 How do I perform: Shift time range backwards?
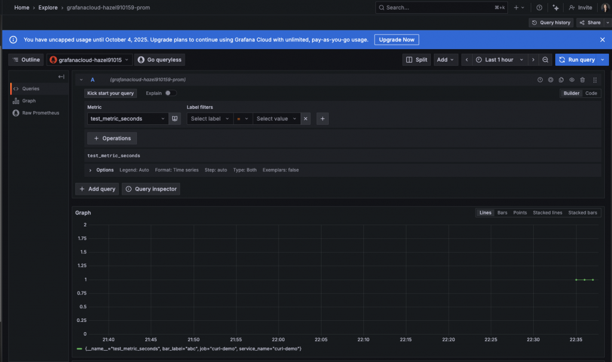point(467,60)
